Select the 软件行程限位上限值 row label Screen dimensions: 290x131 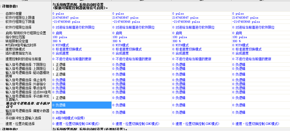[20, 18]
